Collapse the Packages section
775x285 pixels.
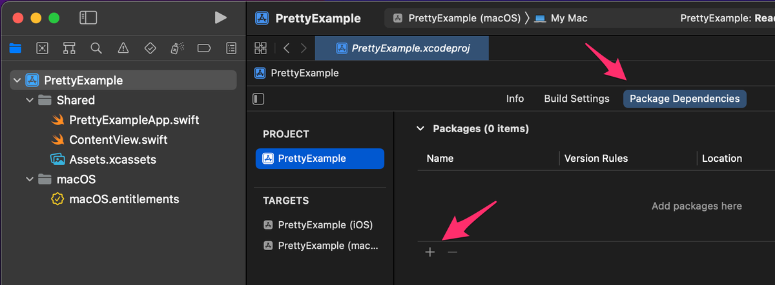coord(420,129)
